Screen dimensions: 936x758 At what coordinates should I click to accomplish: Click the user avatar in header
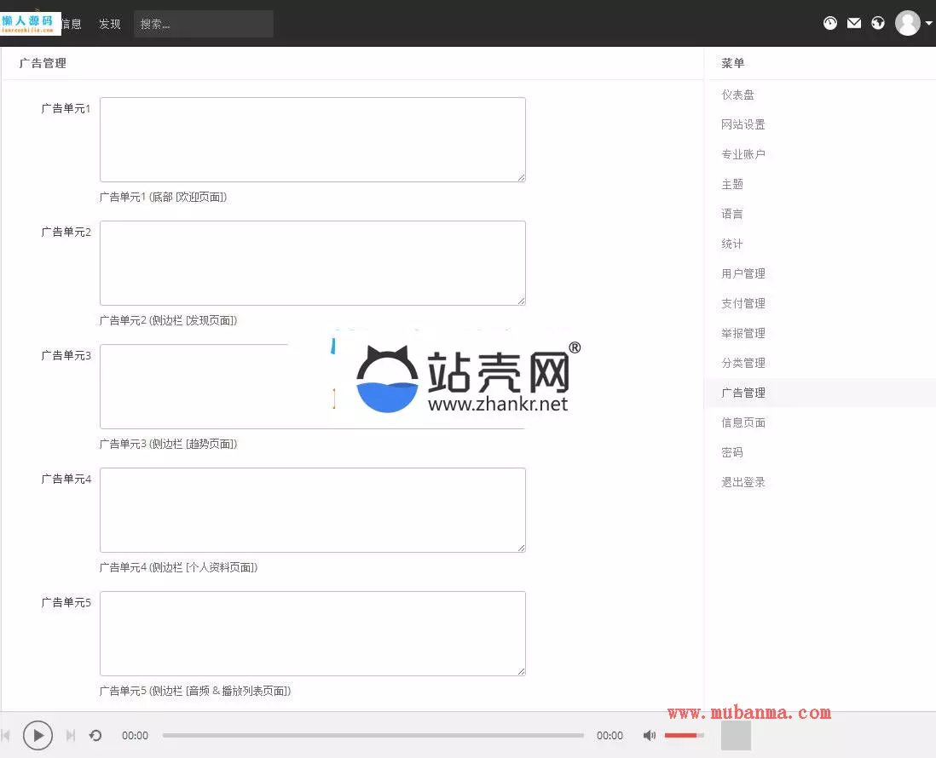(907, 23)
